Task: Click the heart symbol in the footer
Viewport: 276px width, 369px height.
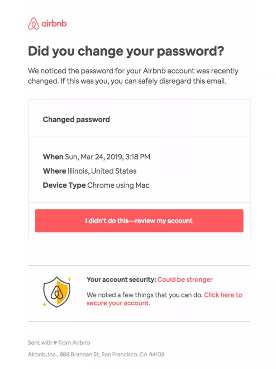Action: click(x=55, y=343)
